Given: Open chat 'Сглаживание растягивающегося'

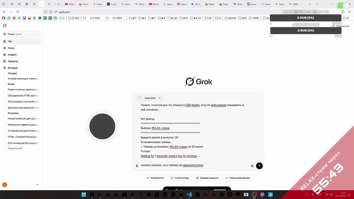Looking at the screenshot, I should 23,131.
